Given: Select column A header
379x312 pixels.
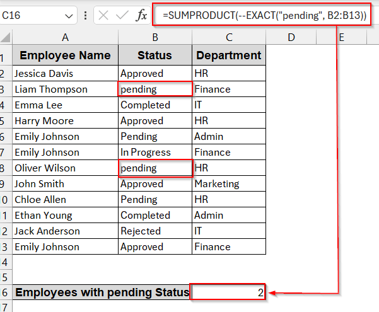Looking at the screenshot, I should point(65,38).
